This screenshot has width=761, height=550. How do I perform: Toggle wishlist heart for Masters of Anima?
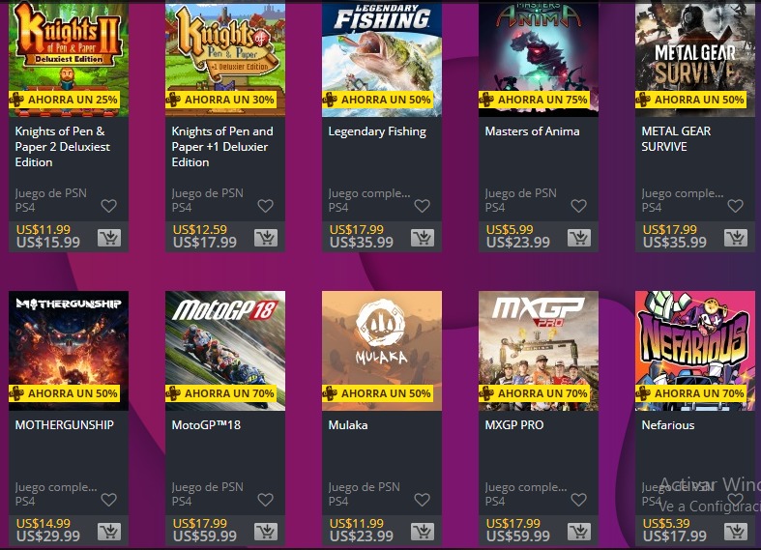pyautogui.click(x=578, y=206)
